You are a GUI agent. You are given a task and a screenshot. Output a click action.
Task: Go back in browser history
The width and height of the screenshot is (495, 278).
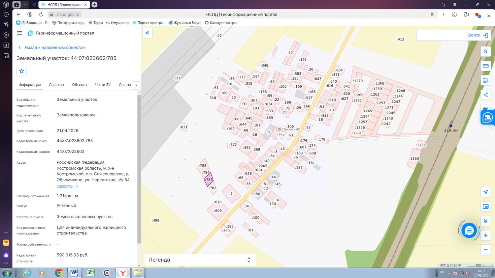point(18,14)
